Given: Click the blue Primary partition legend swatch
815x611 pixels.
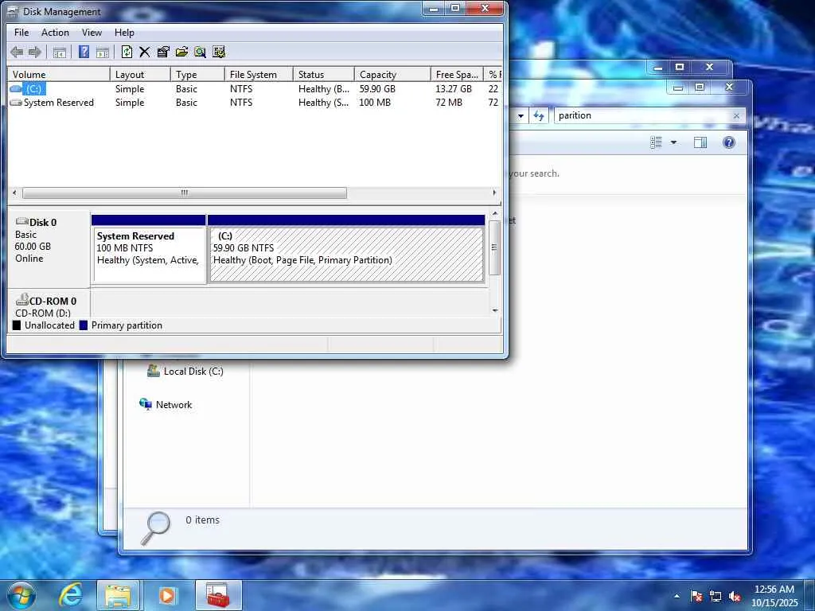Looking at the screenshot, I should [83, 325].
